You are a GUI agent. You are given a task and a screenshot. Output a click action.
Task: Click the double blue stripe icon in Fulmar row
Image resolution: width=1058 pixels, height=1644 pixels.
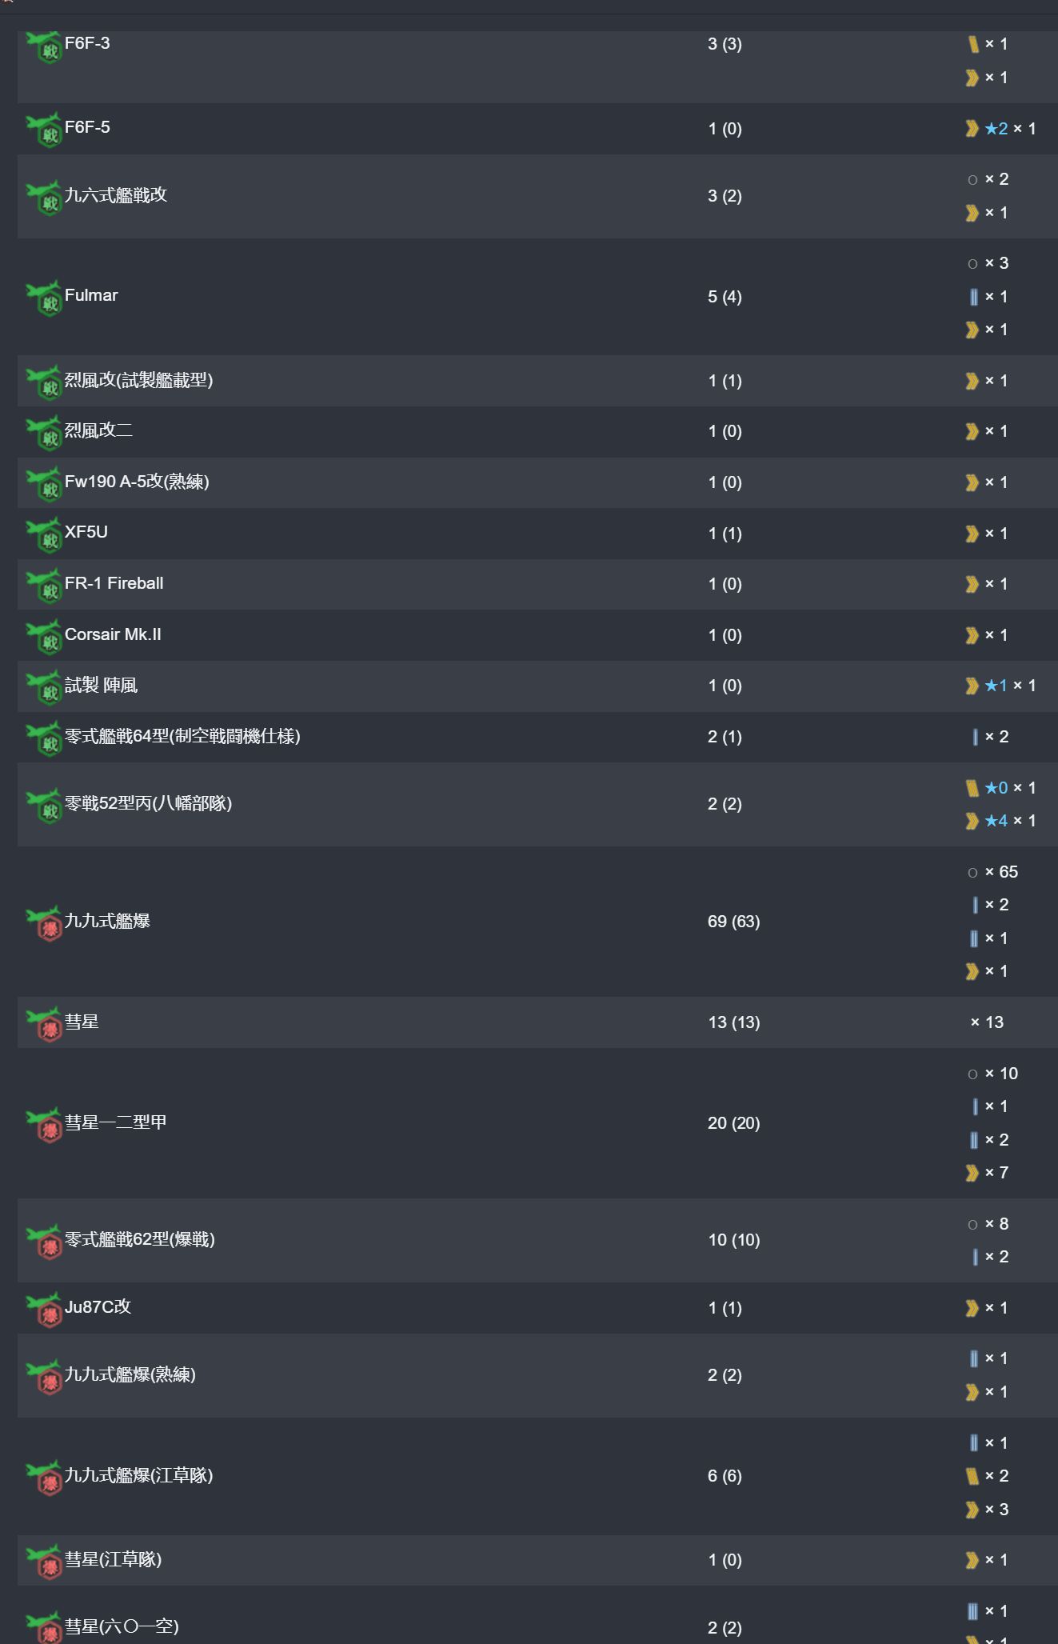click(973, 297)
